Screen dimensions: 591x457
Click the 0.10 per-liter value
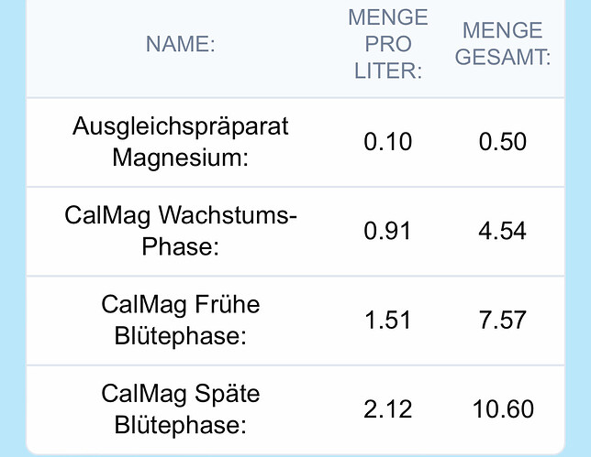point(387,142)
